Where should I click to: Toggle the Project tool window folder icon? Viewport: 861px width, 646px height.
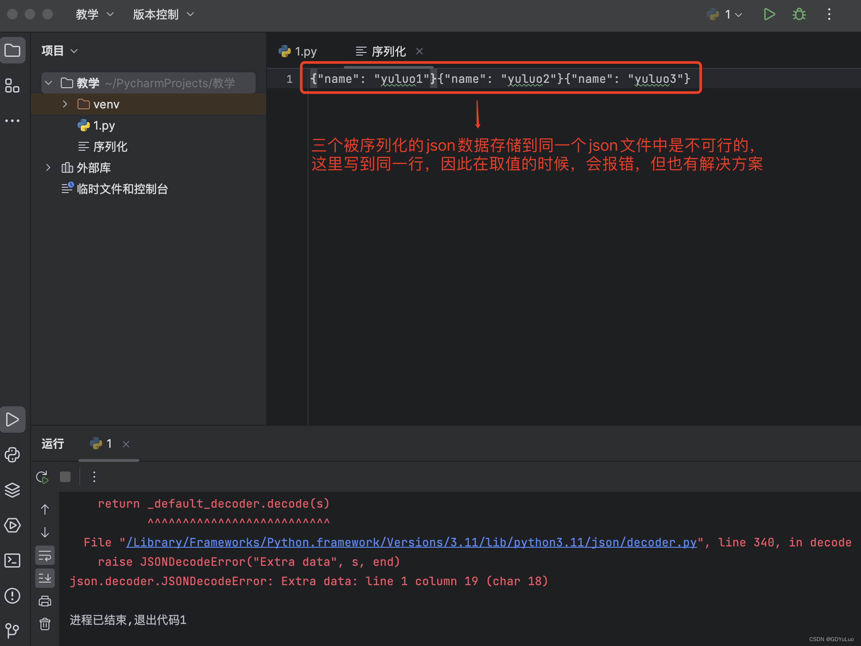click(x=12, y=51)
